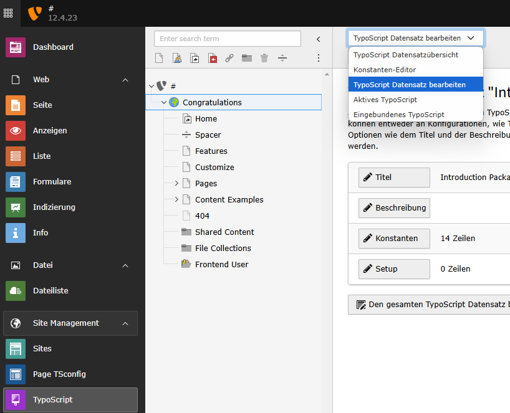Select the Home page in tree
The height and width of the screenshot is (413, 510).
click(206, 118)
